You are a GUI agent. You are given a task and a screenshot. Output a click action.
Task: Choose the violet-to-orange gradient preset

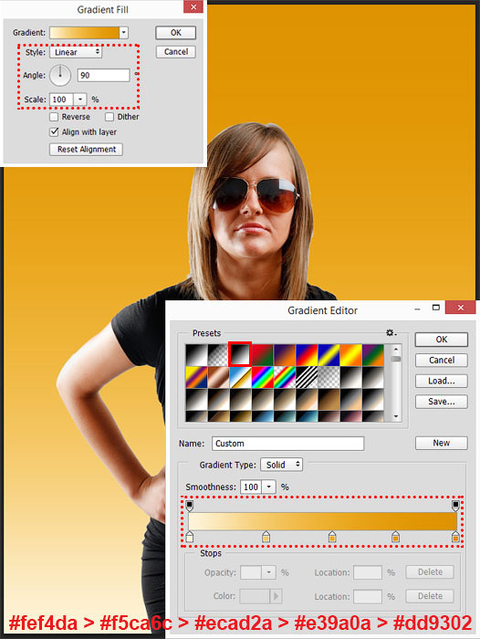[285, 355]
